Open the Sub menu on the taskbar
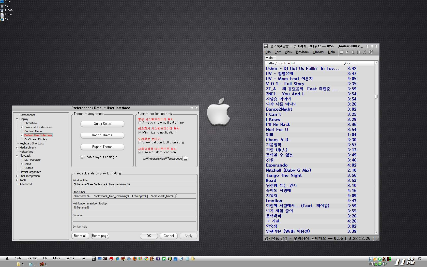The image size is (427, 267). tap(18, 258)
